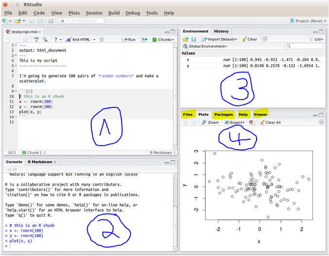Viewport: 329px width, 256px height.
Task: Clear the environment with the broom icon
Action: click(x=250, y=39)
